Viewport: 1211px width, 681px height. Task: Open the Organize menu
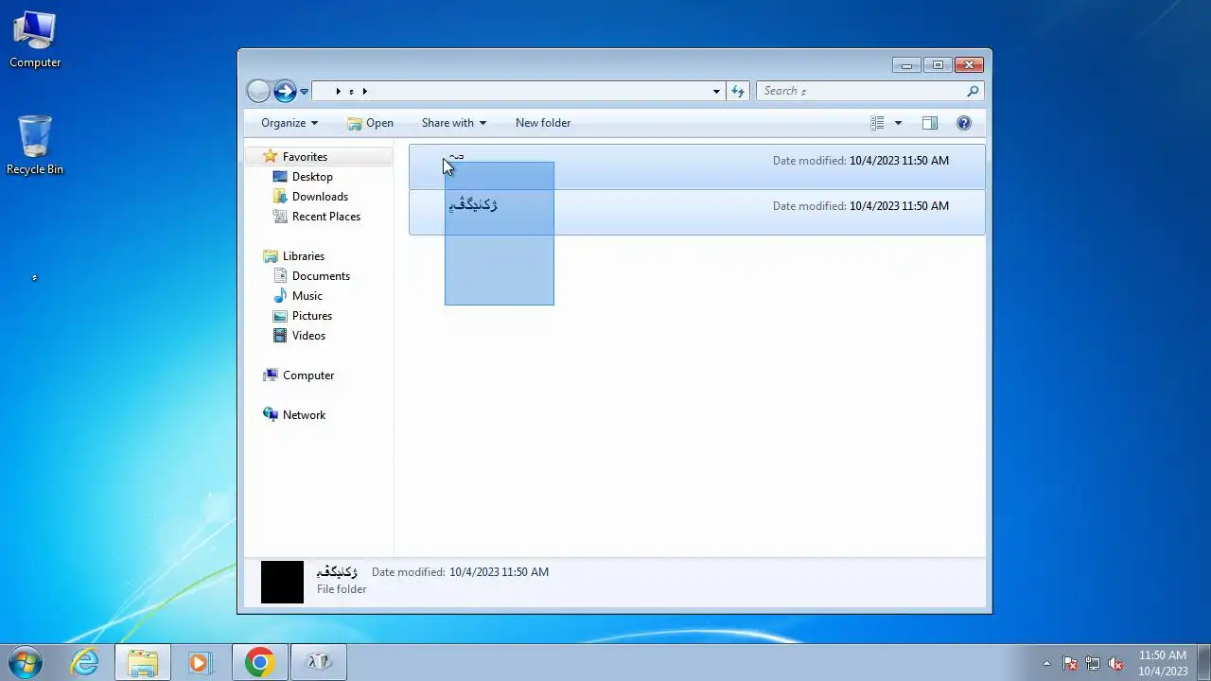click(290, 123)
